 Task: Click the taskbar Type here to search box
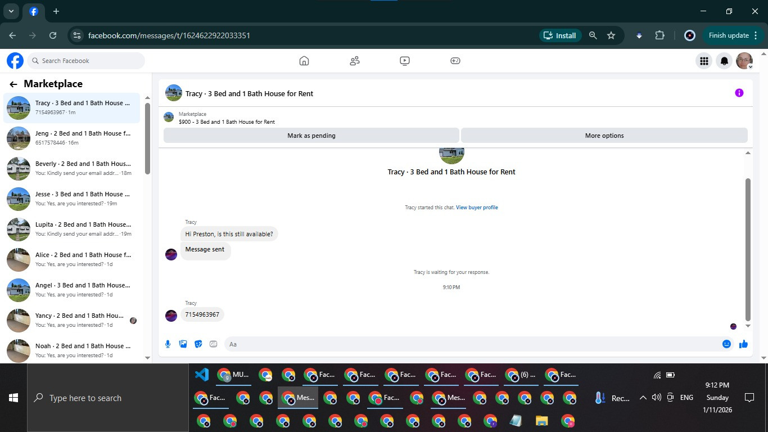coord(108,398)
